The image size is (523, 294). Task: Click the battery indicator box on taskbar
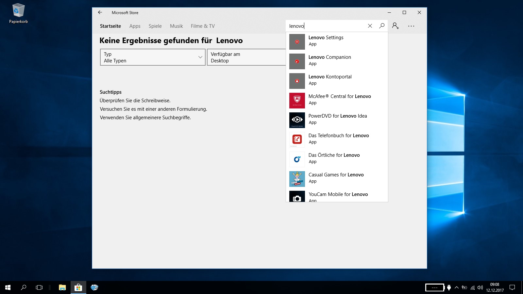click(435, 287)
